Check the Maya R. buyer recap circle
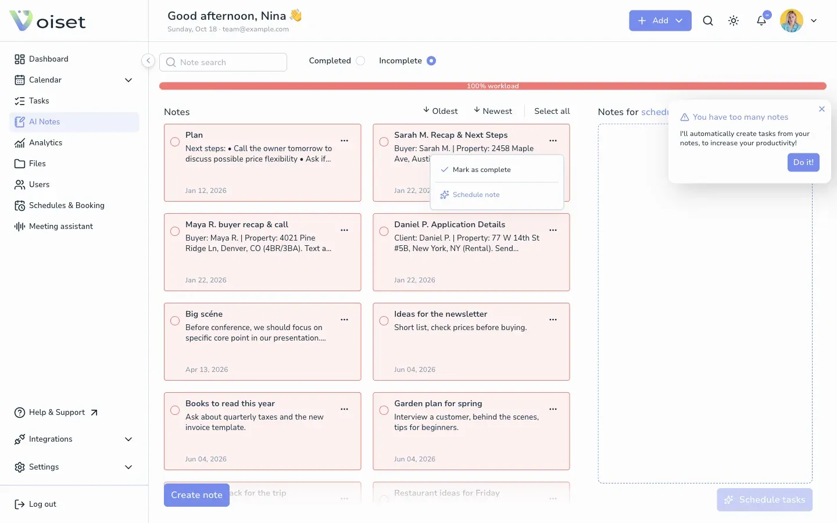The image size is (837, 523). (175, 231)
